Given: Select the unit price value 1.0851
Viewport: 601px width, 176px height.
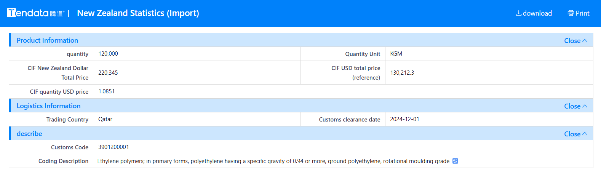Looking at the screenshot, I should coord(106,91).
